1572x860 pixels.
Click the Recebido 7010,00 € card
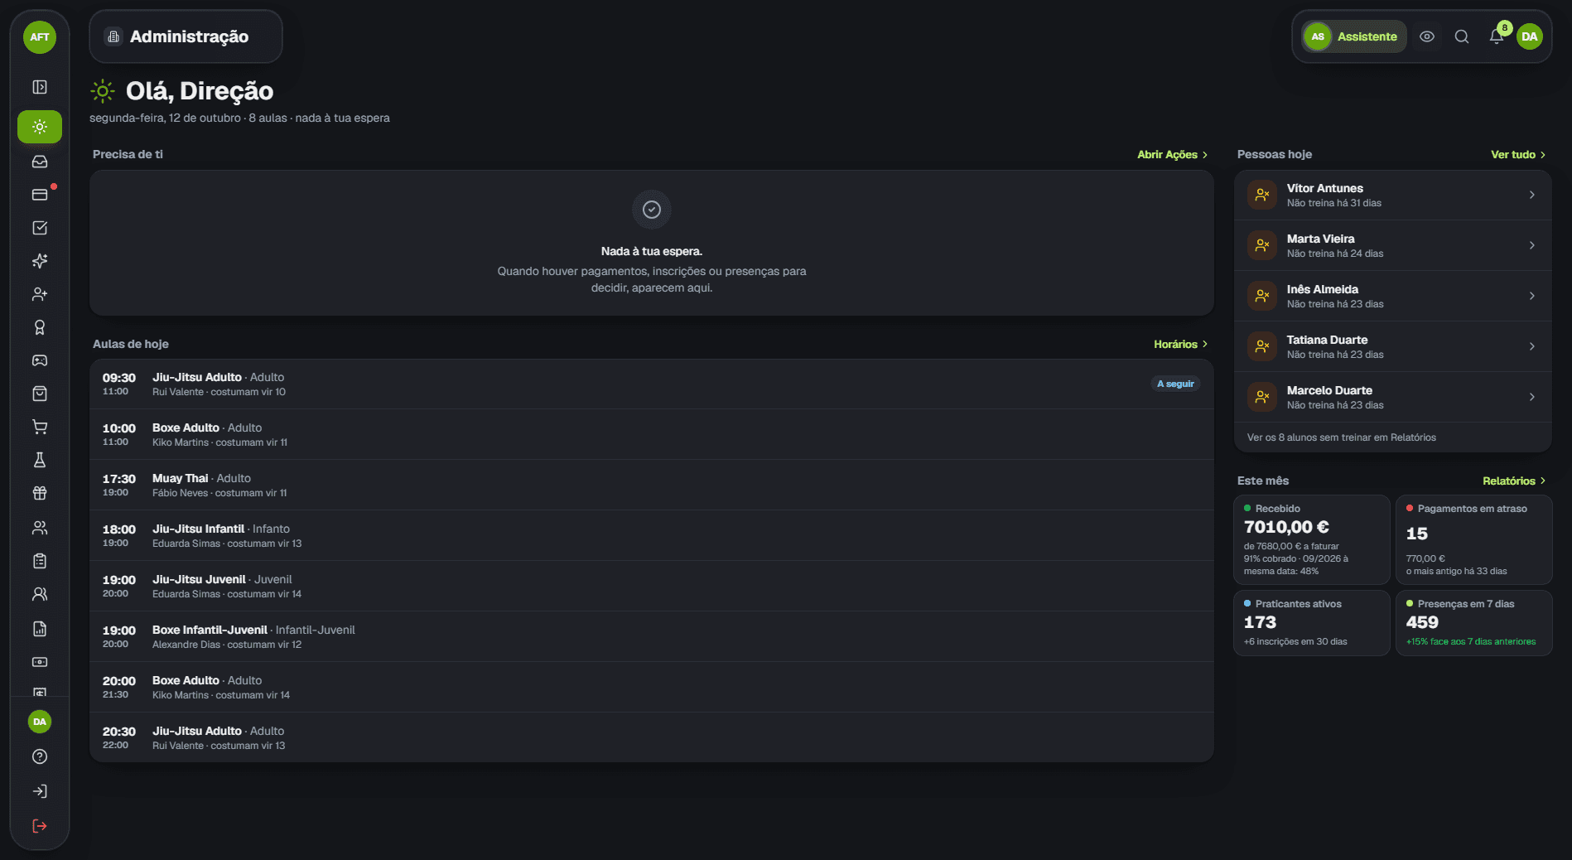[x=1312, y=540]
